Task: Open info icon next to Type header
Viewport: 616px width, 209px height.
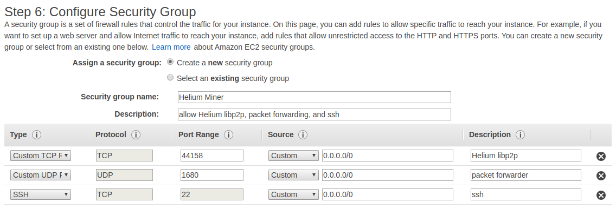Action: click(x=36, y=134)
